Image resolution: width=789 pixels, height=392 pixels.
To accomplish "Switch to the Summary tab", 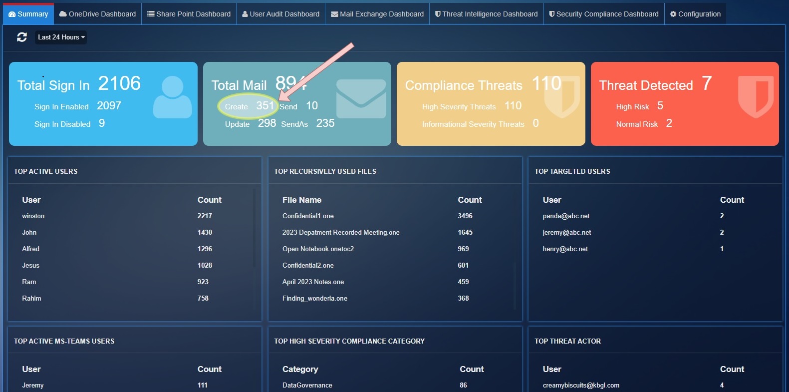I will pyautogui.click(x=28, y=14).
